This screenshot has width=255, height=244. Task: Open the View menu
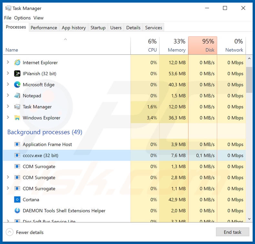coord(38,18)
